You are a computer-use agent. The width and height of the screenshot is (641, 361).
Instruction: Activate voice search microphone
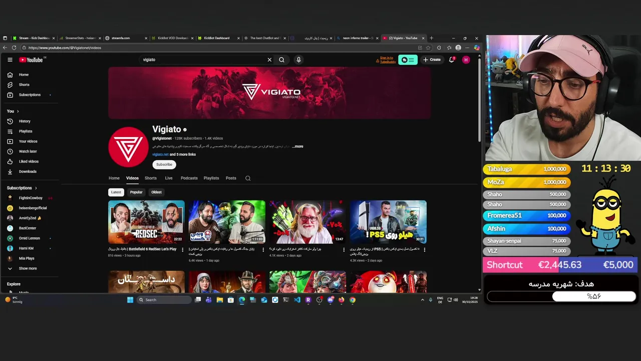pos(298,60)
